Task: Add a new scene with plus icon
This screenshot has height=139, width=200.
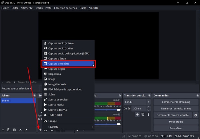Action: click(x=3, y=130)
